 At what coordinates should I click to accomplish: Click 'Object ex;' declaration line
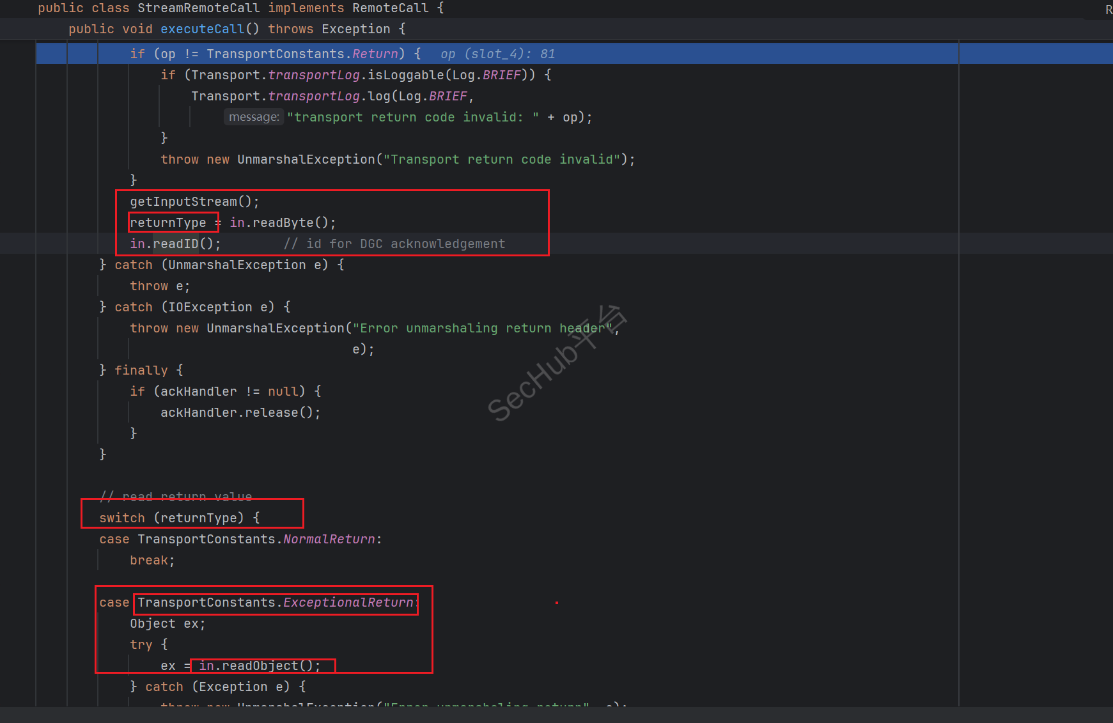167,624
